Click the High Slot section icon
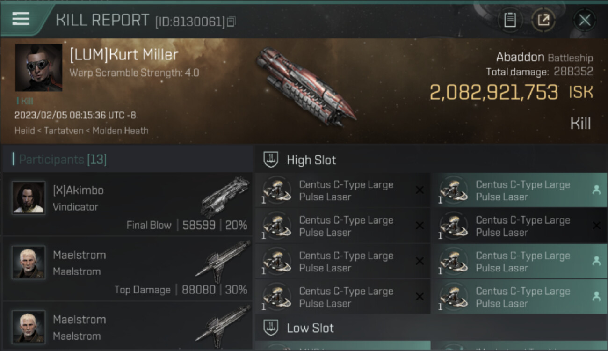Viewport: 608px width, 351px height. click(x=271, y=160)
